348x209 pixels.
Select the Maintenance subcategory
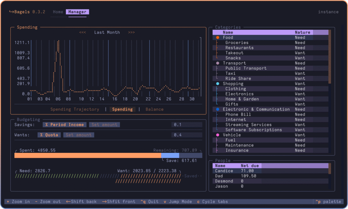[x=270, y=145]
